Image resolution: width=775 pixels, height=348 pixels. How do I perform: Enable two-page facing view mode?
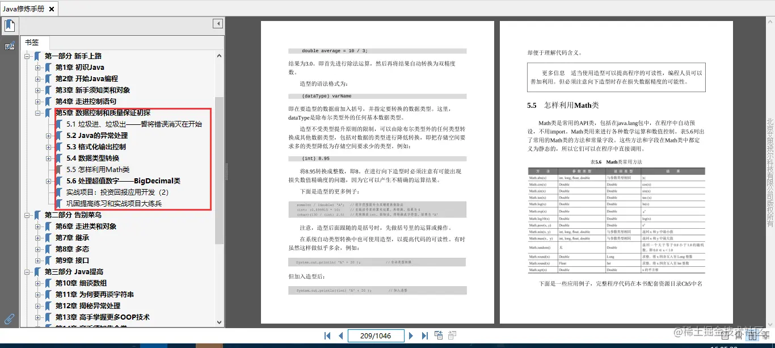[752, 335]
